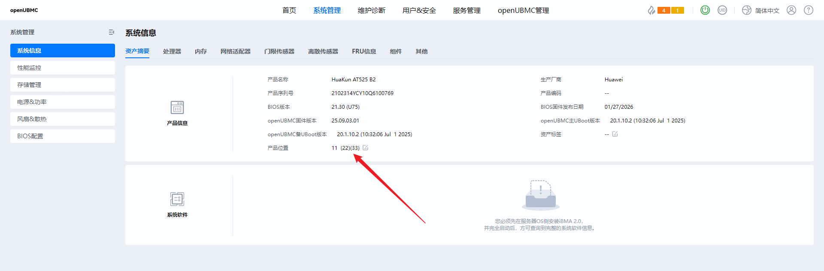Go to 性能监控 in sidebar
The image size is (824, 271).
coord(63,68)
